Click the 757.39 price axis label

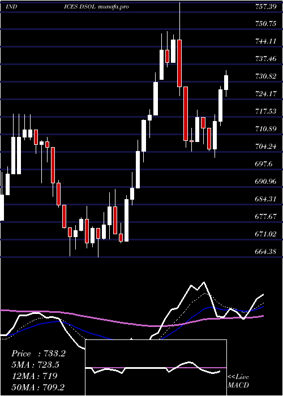tap(264, 7)
